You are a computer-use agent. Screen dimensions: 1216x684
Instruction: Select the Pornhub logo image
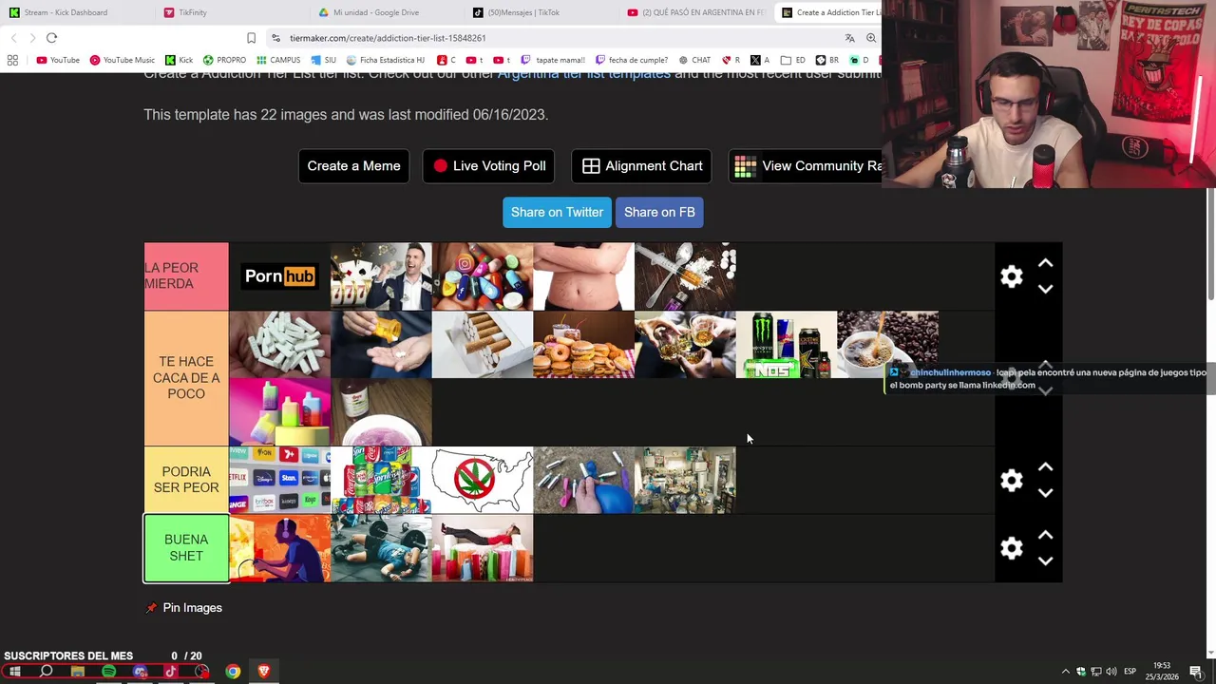tap(279, 276)
